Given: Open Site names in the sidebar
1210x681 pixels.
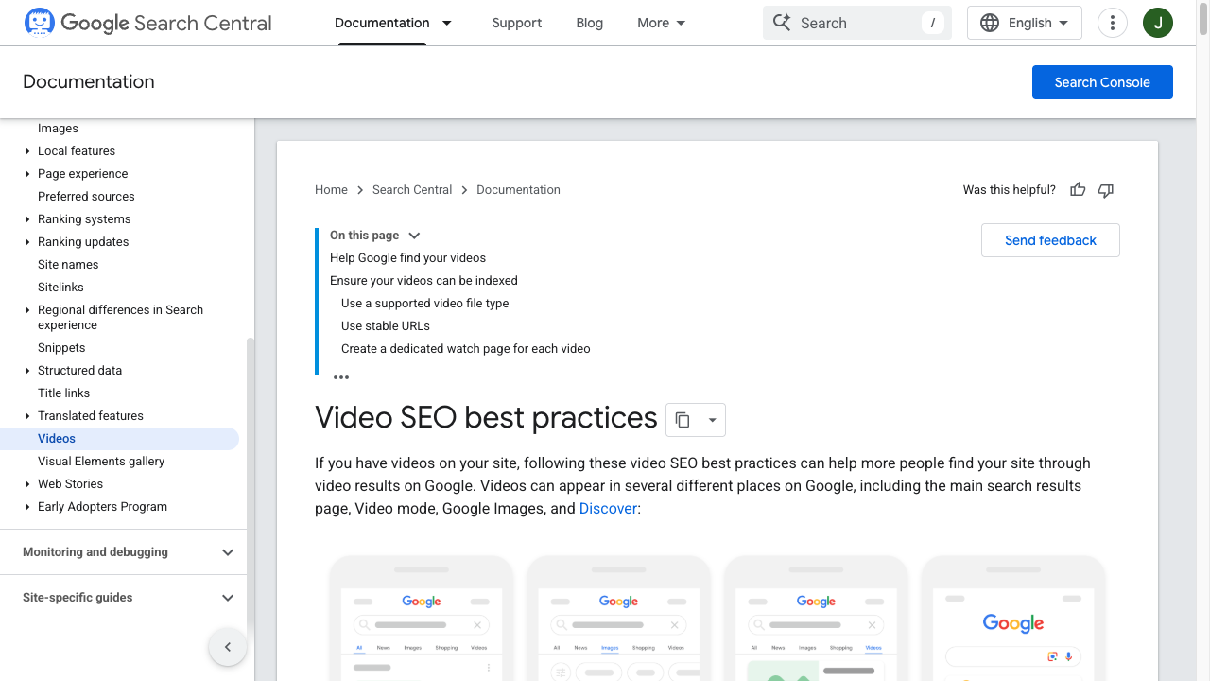Looking at the screenshot, I should [x=68, y=265].
